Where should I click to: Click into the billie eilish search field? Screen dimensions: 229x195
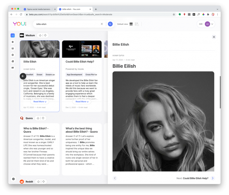click(67, 24)
